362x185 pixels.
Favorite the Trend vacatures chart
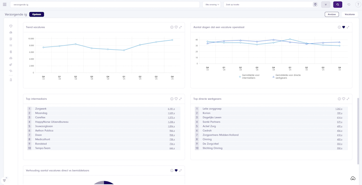click(x=176, y=27)
